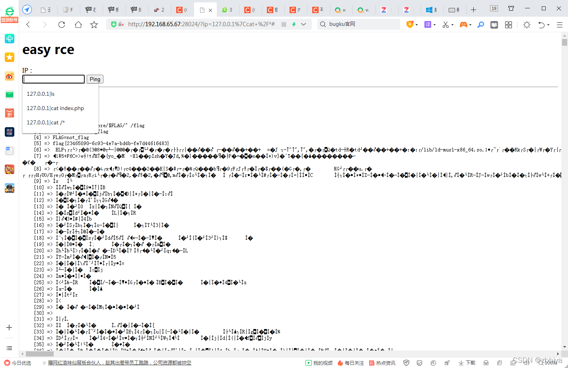This screenshot has width=568, height=368.
Task: Toggle lightning speed mode icon
Action: click(x=294, y=24)
